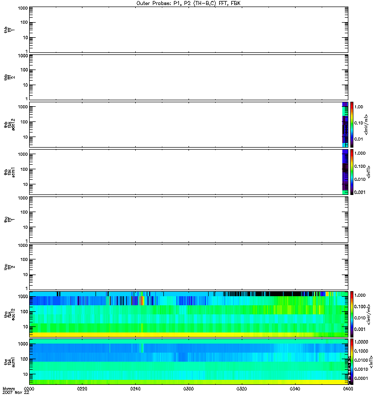Click the 0220 time axis label
Image resolution: width=377 pixels, height=403 pixels.
point(82,389)
